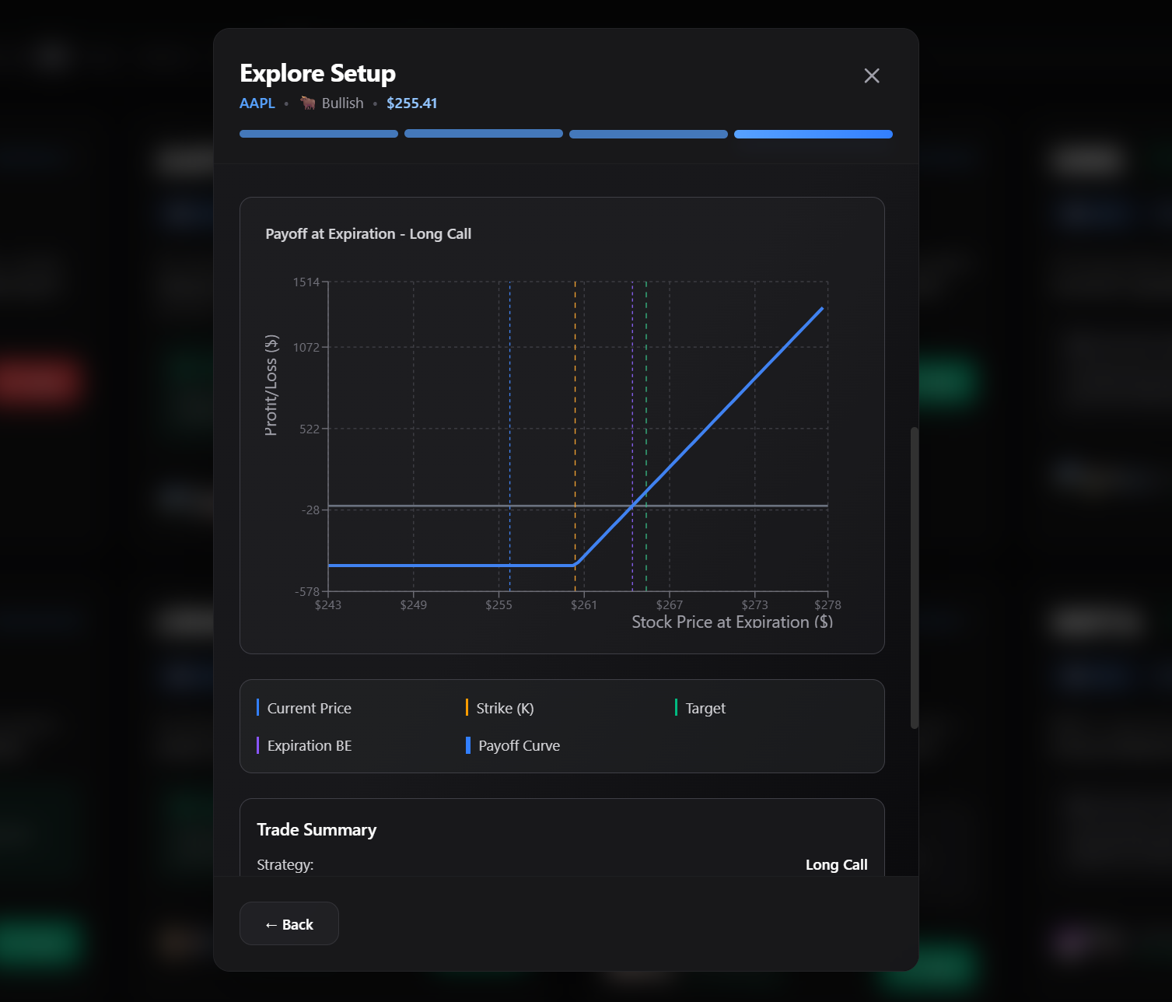Select the Payoff Curve legend indicator
This screenshot has width=1172, height=1002.
tap(468, 744)
